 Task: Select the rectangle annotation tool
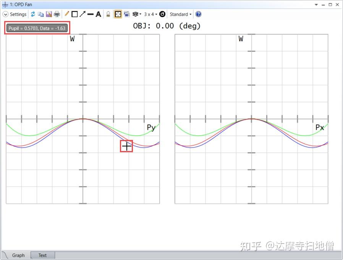(74, 14)
